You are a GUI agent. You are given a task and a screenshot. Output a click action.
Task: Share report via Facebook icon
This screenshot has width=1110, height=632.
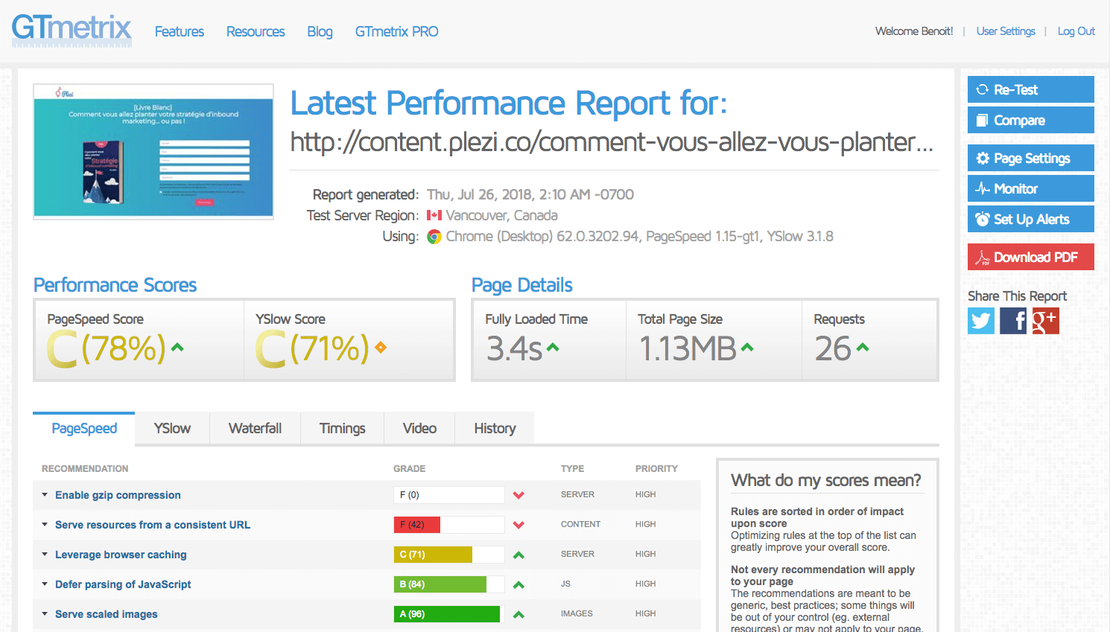pyautogui.click(x=1013, y=321)
